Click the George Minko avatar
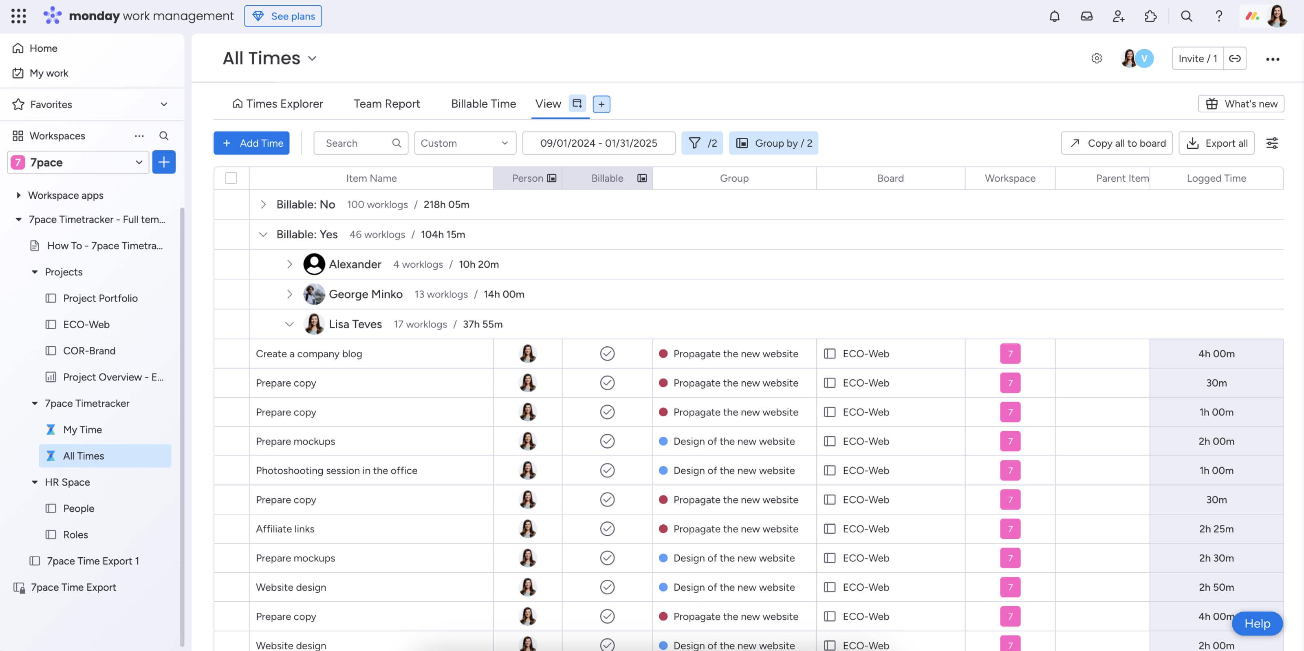Viewport: 1304px width, 651px height. coord(314,294)
